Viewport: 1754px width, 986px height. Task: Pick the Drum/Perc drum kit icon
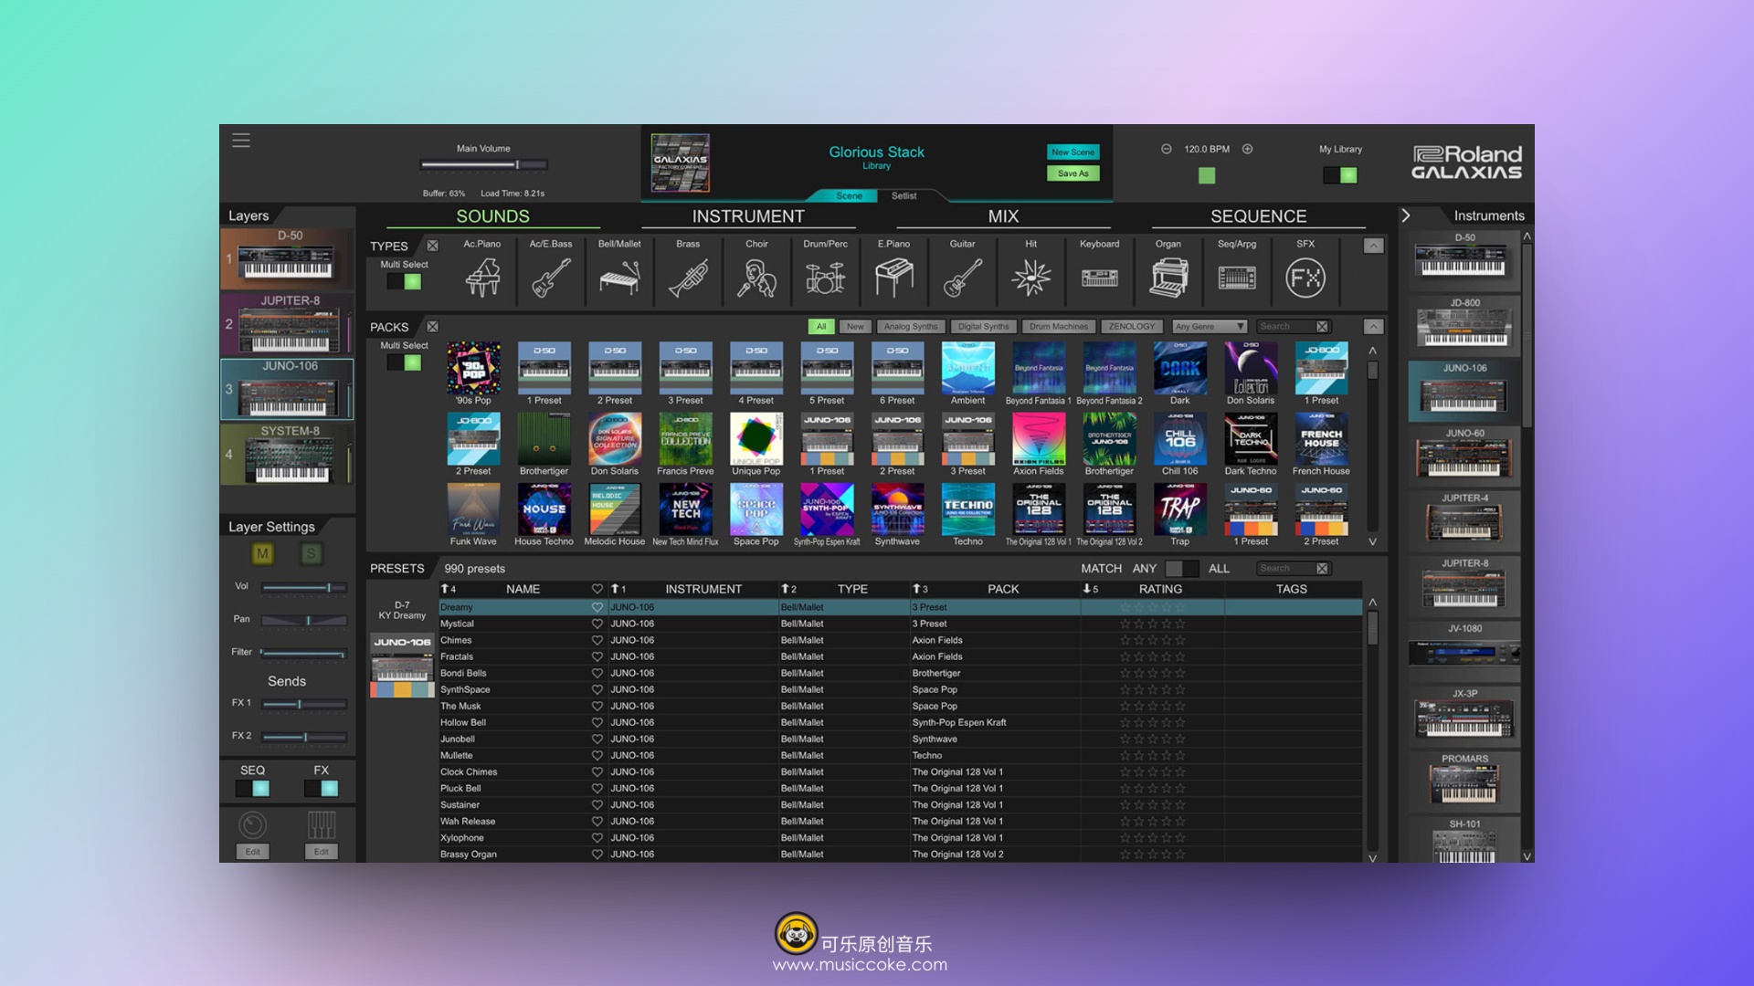point(825,277)
